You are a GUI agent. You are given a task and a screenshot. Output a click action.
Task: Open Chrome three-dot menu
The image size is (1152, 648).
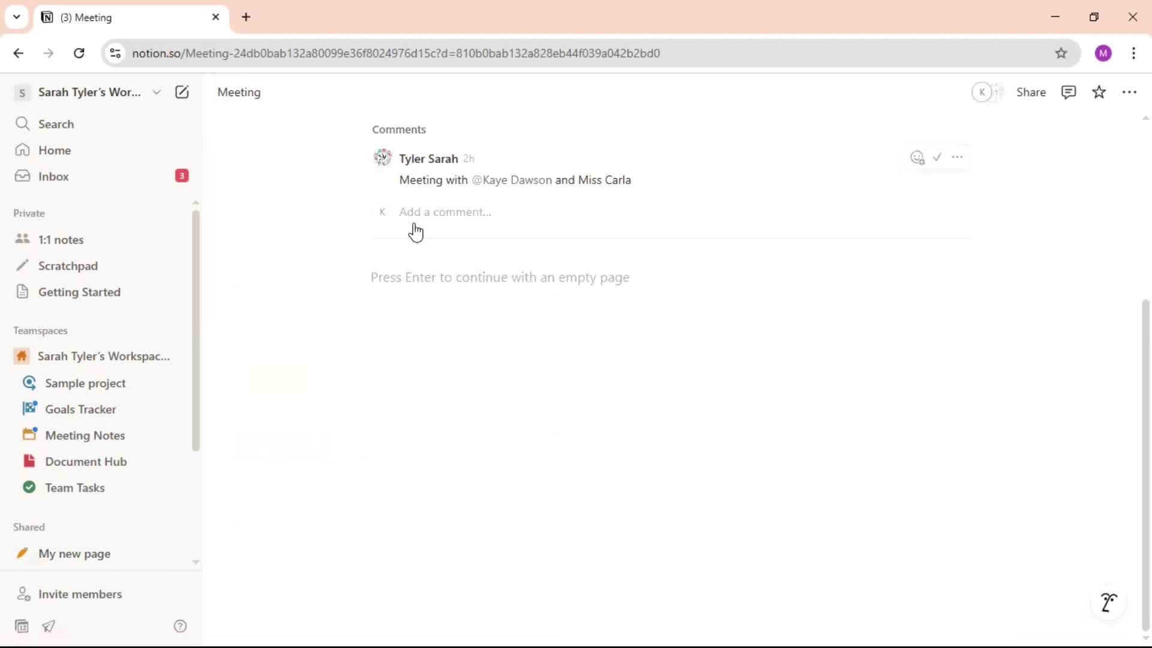point(1133,53)
